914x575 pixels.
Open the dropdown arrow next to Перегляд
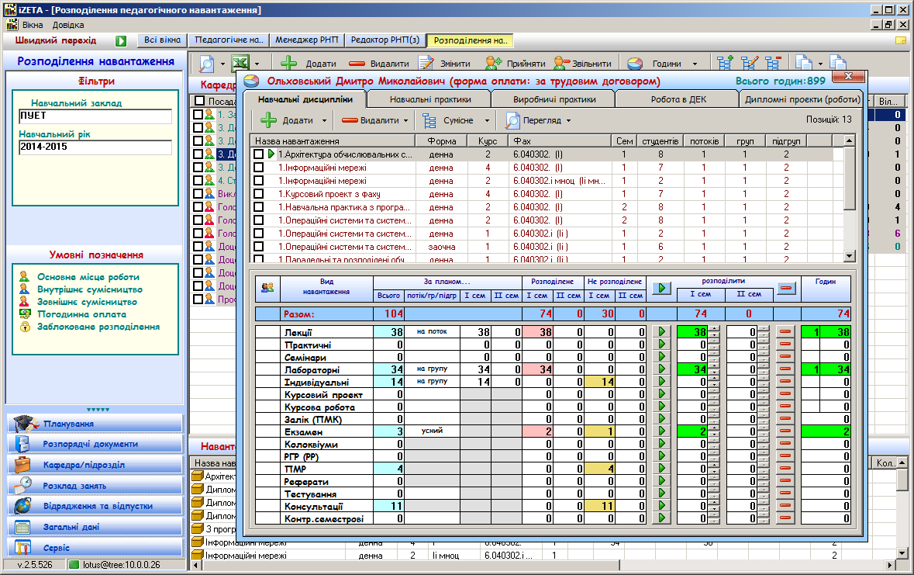point(568,121)
